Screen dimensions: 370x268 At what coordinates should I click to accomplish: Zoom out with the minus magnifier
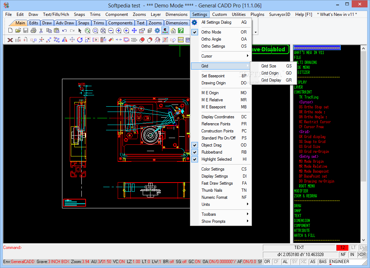pyautogui.click(x=111, y=30)
